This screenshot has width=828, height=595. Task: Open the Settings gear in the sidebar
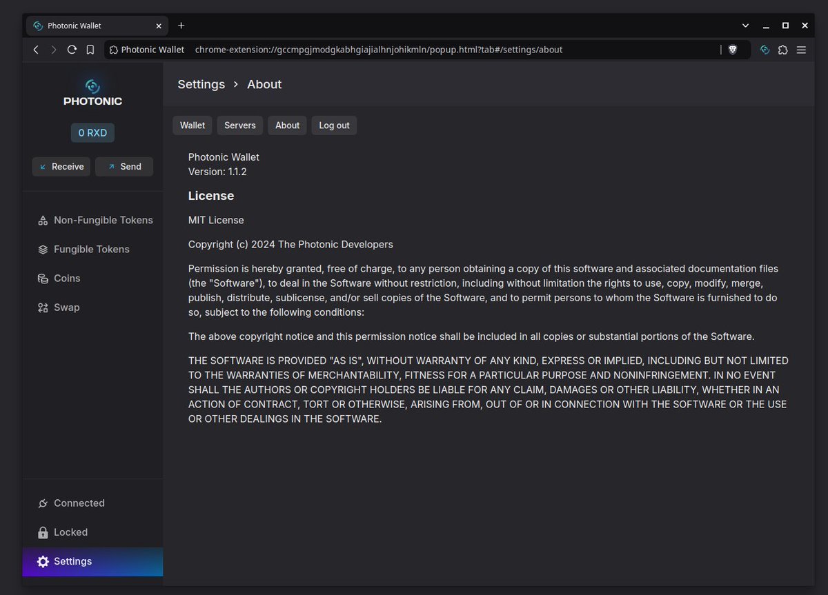[x=43, y=561]
